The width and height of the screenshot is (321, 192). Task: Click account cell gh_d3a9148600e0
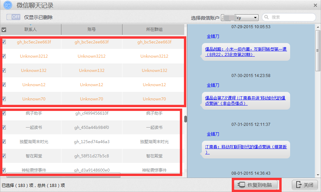pyautogui.click(x=92, y=170)
